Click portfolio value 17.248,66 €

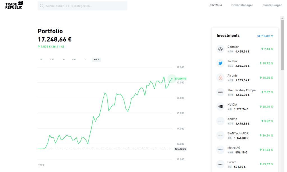click(x=55, y=39)
